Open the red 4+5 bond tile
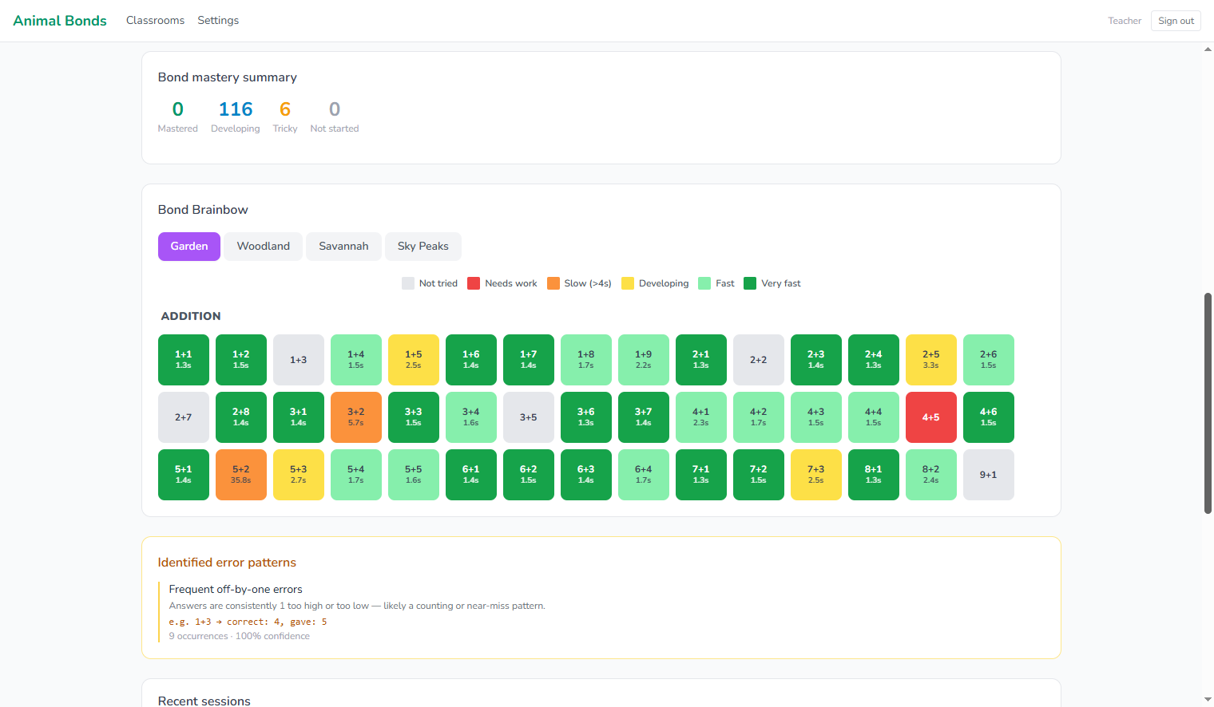The width and height of the screenshot is (1214, 707). pos(930,417)
